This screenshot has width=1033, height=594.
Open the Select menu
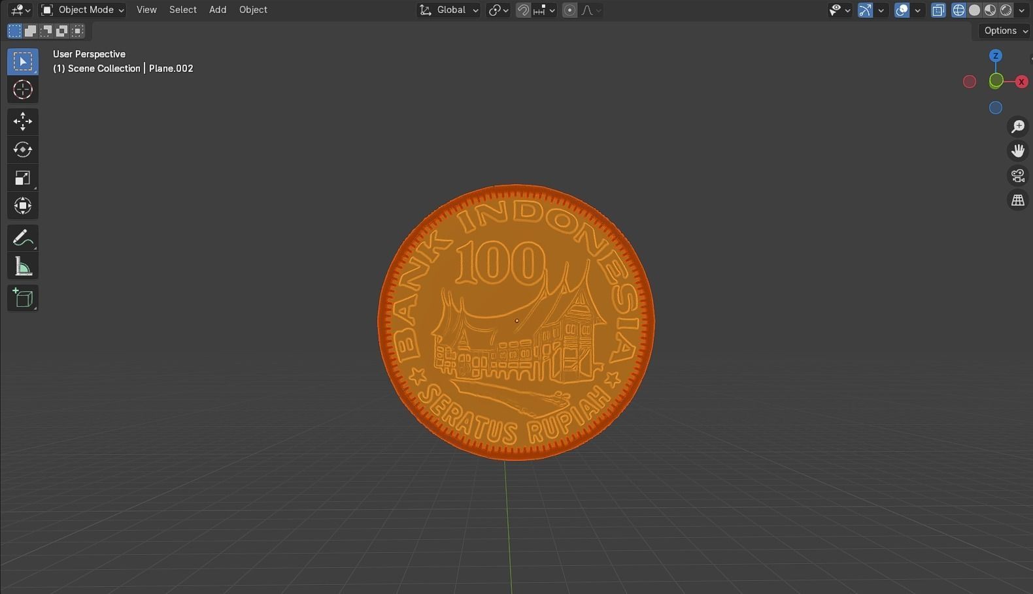[x=183, y=10]
